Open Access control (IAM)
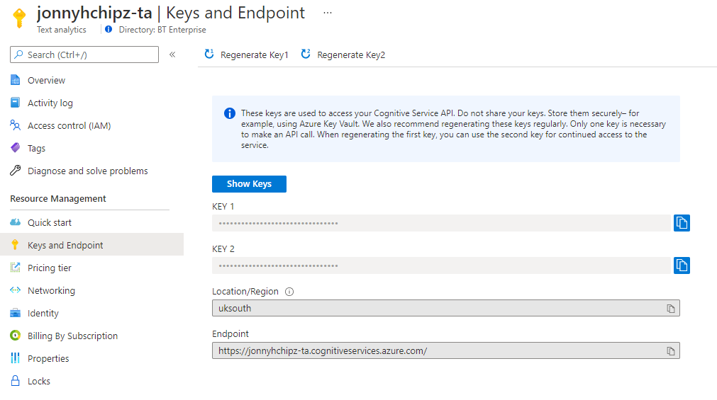Image resolution: width=717 pixels, height=400 pixels. point(69,126)
